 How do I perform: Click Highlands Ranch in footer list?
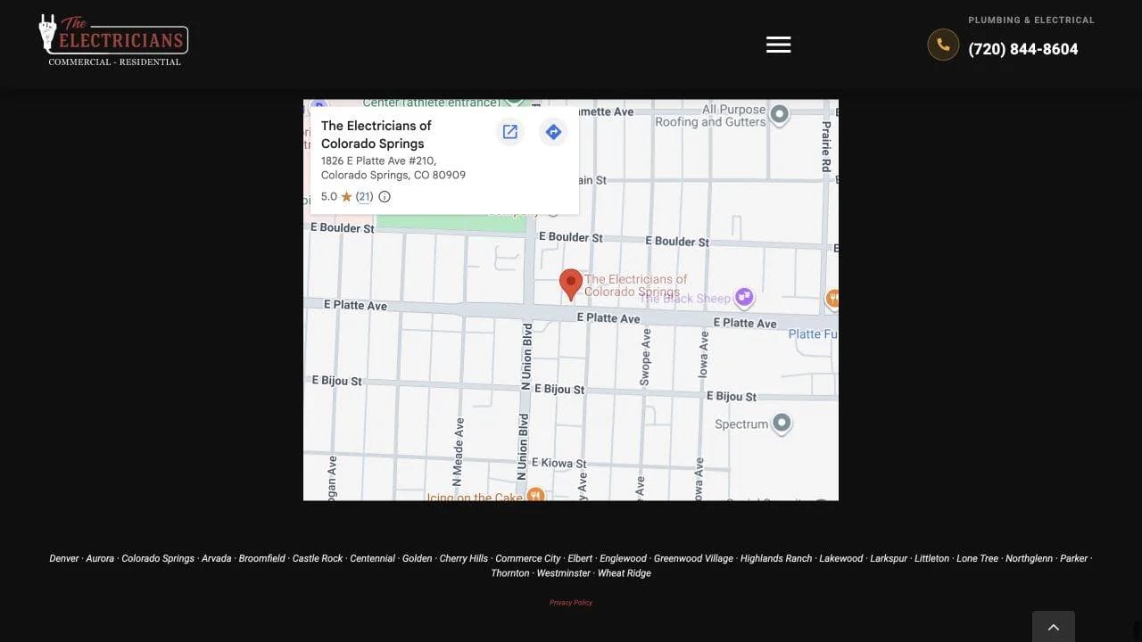click(x=776, y=558)
